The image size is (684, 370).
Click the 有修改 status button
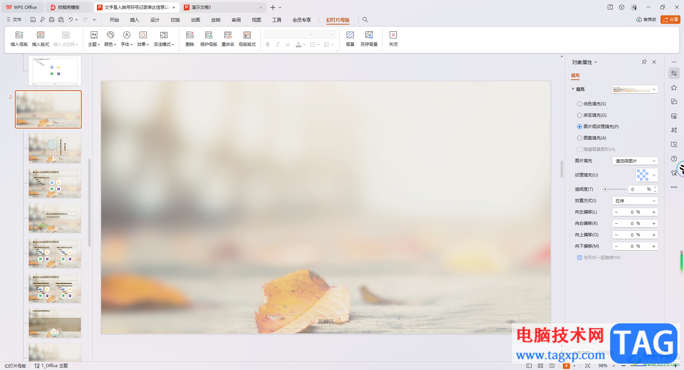point(646,20)
